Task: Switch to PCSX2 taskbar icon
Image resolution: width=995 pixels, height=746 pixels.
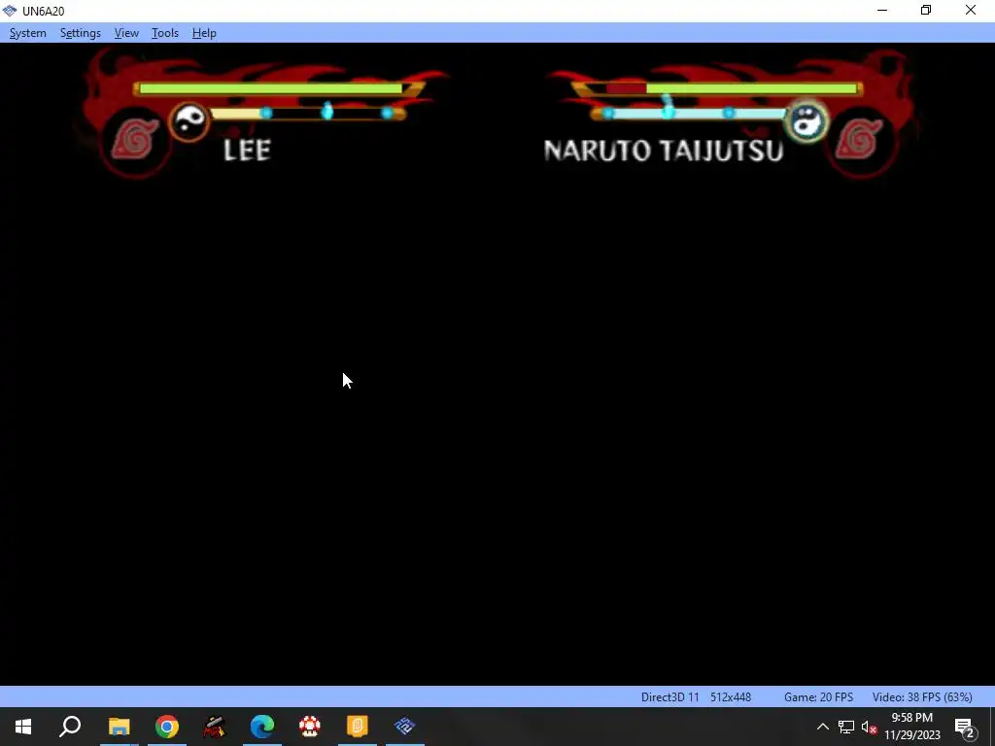Action: click(405, 727)
